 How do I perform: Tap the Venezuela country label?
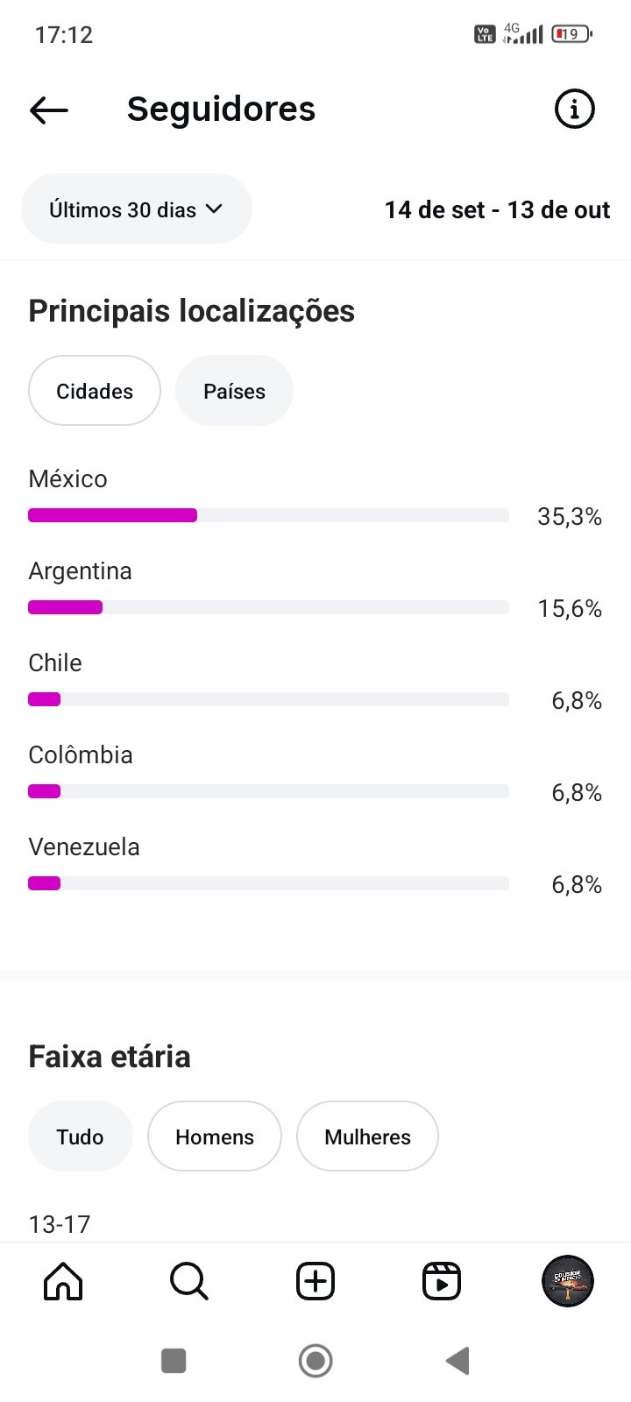tap(84, 846)
